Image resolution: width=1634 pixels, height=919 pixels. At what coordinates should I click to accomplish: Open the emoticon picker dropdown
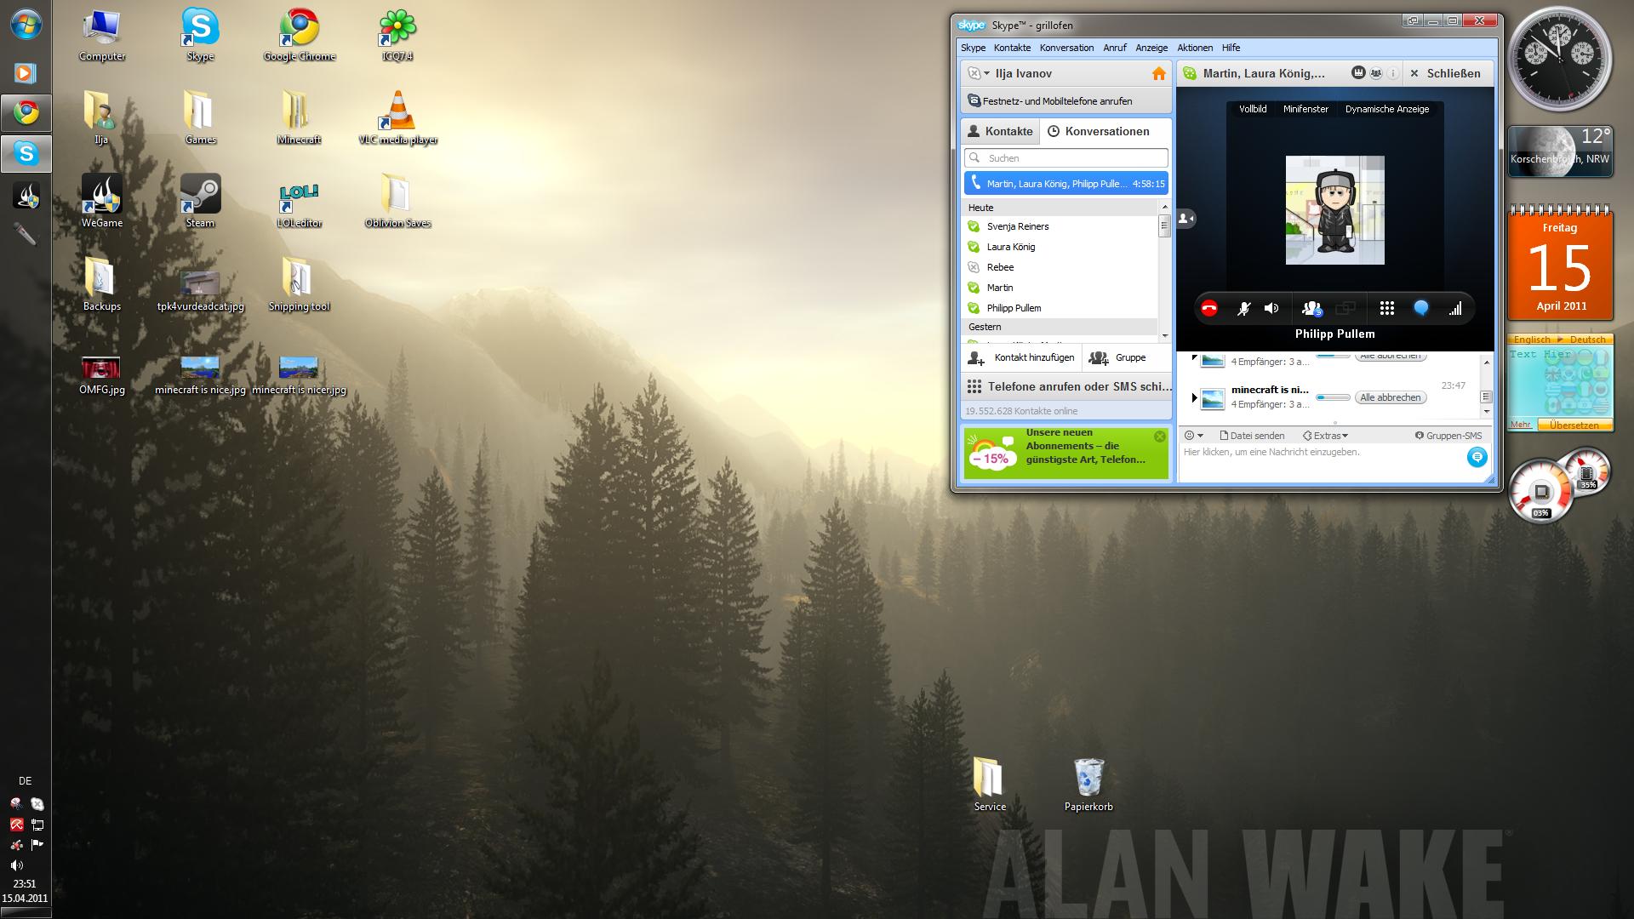(1193, 436)
